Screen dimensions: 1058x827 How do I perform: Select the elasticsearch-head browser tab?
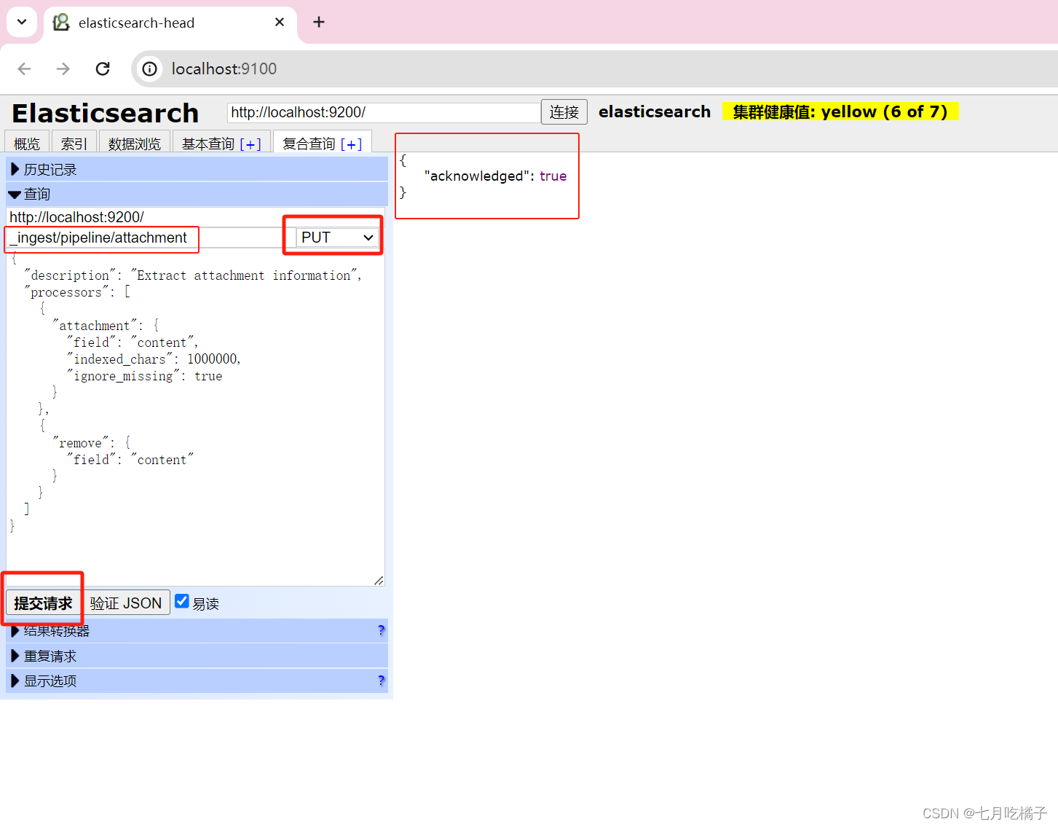click(170, 23)
